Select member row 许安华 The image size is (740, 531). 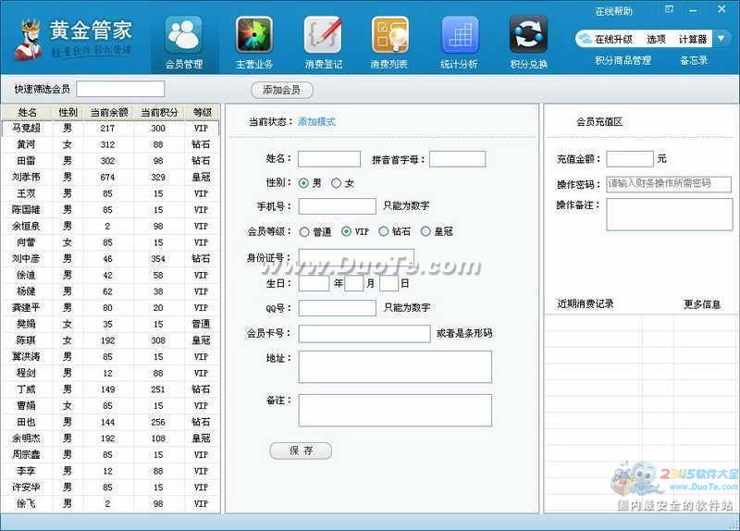tap(110, 488)
